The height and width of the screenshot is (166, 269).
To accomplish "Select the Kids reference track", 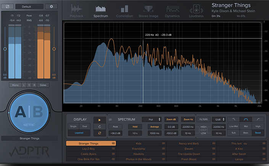I will click(141, 144).
